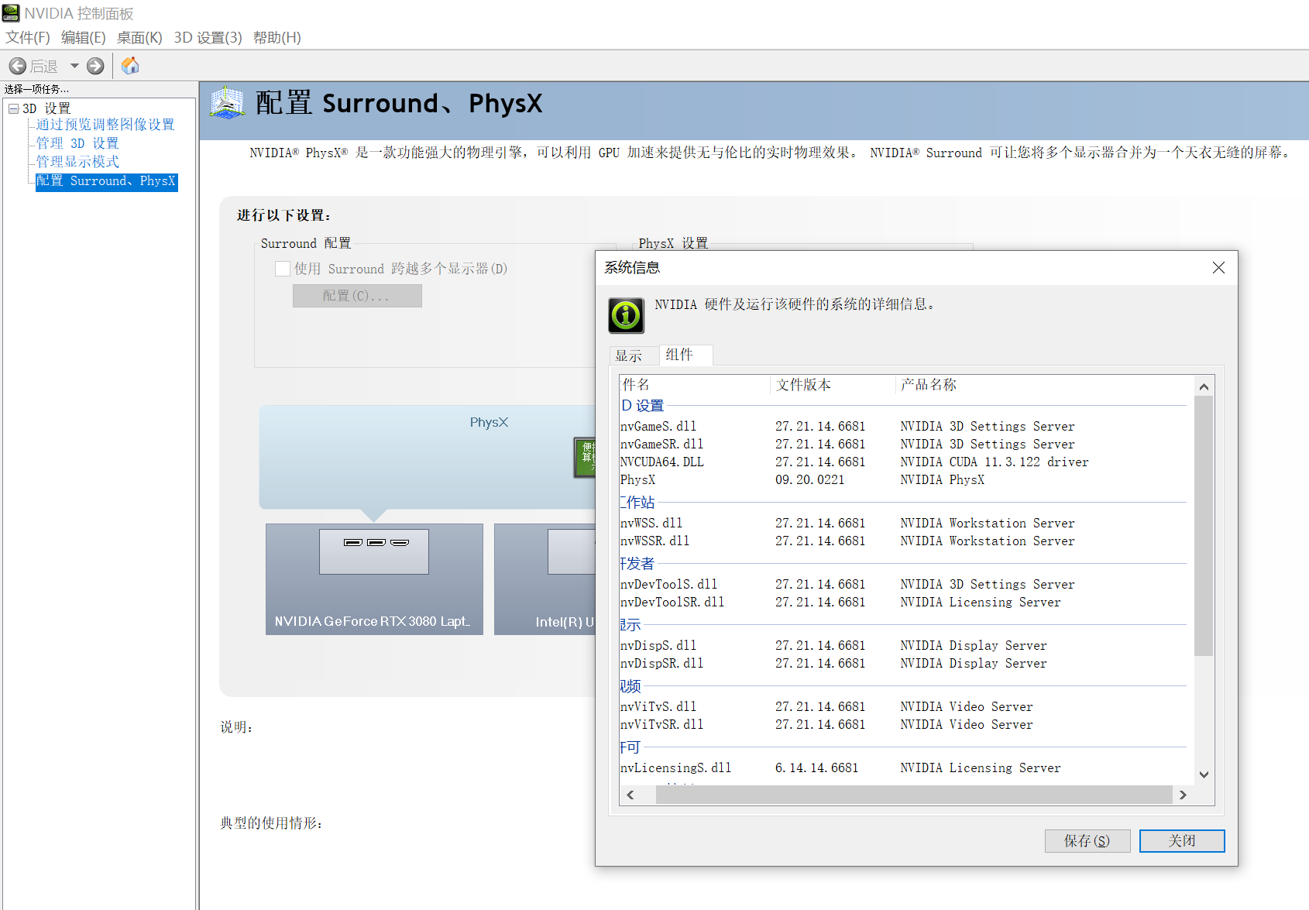This screenshot has width=1309, height=910.
Task: Click the back arrow toolbar icon
Action: (18, 66)
